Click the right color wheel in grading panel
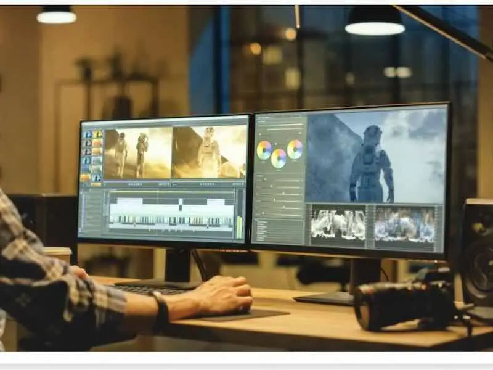The height and width of the screenshot is (370, 493). [x=295, y=149]
